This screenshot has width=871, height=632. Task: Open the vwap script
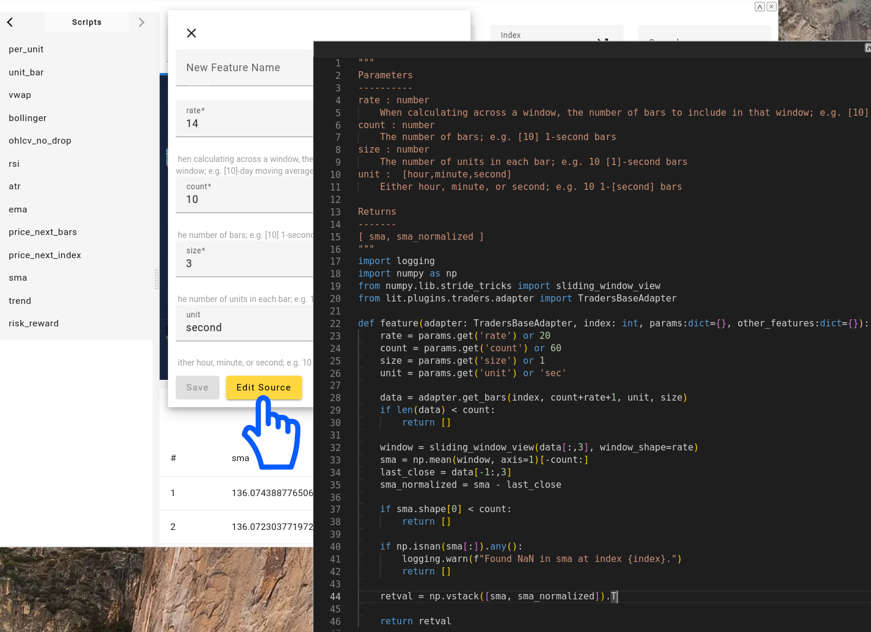click(20, 95)
